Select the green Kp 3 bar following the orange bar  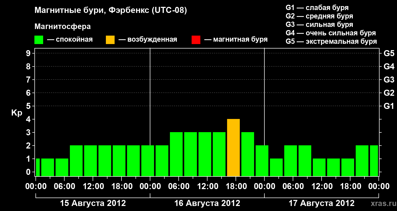pos(248,154)
